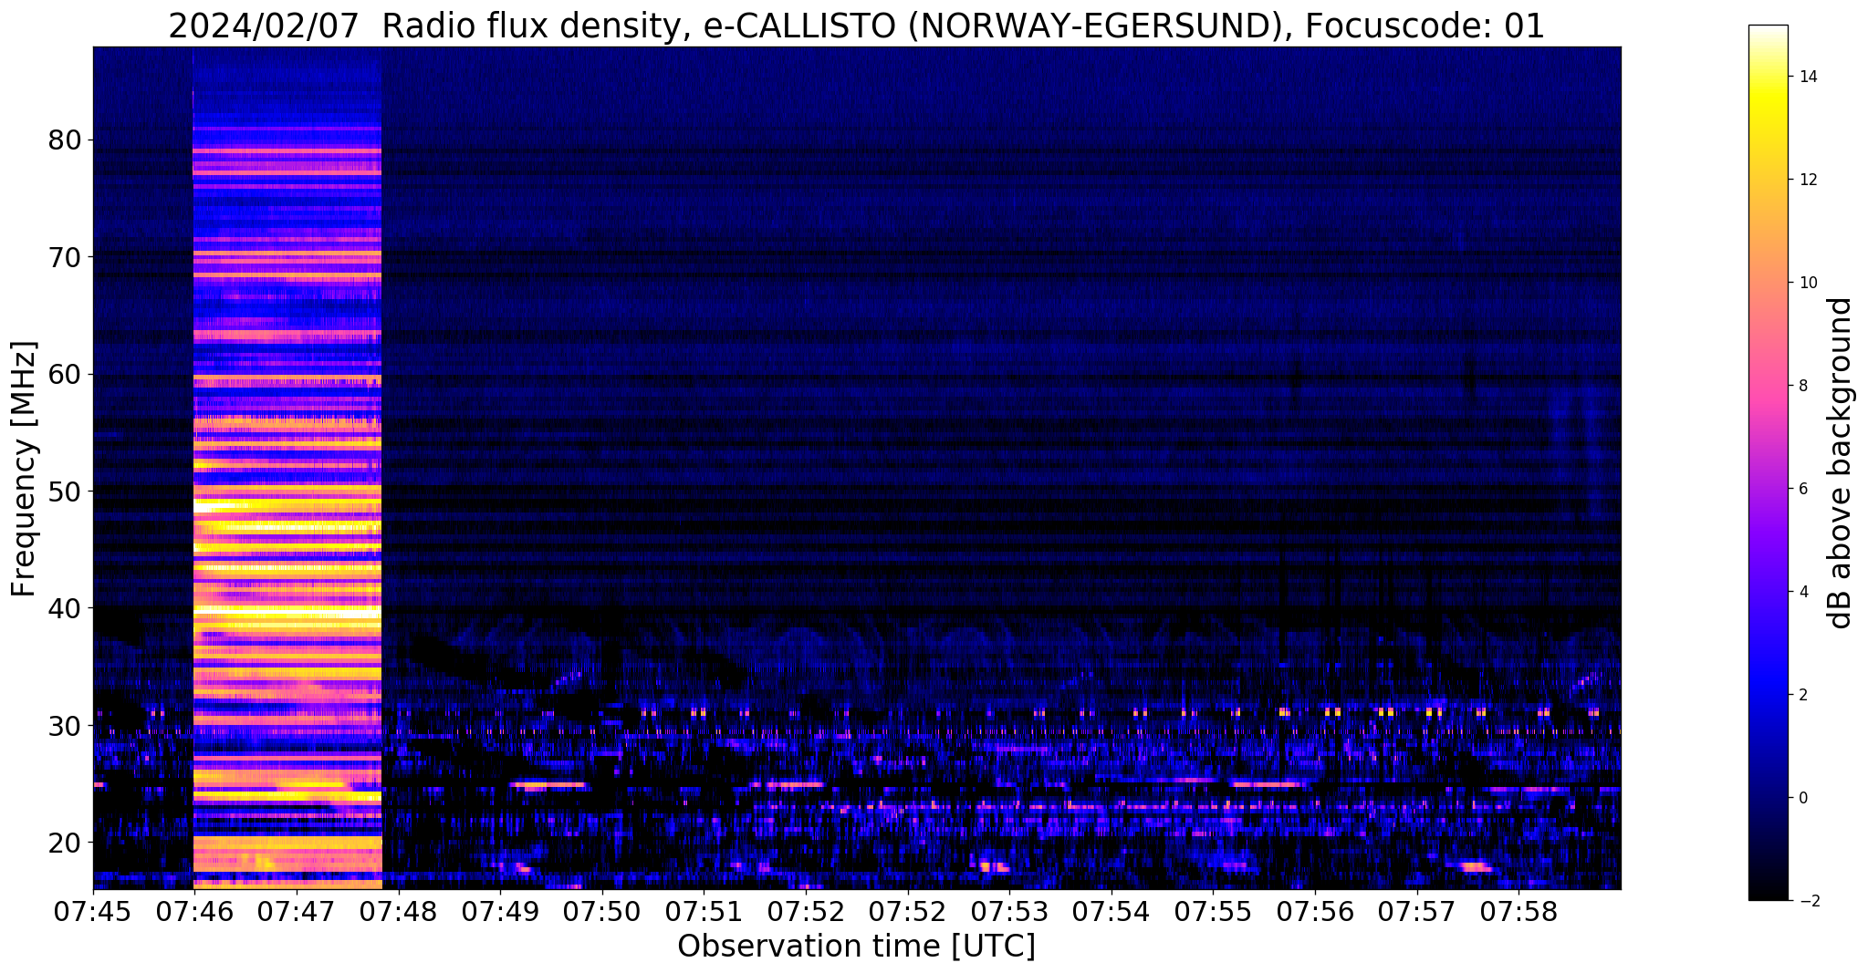Select the 50 MHz frequency tick label
The width and height of the screenshot is (1868, 973).
(x=64, y=492)
